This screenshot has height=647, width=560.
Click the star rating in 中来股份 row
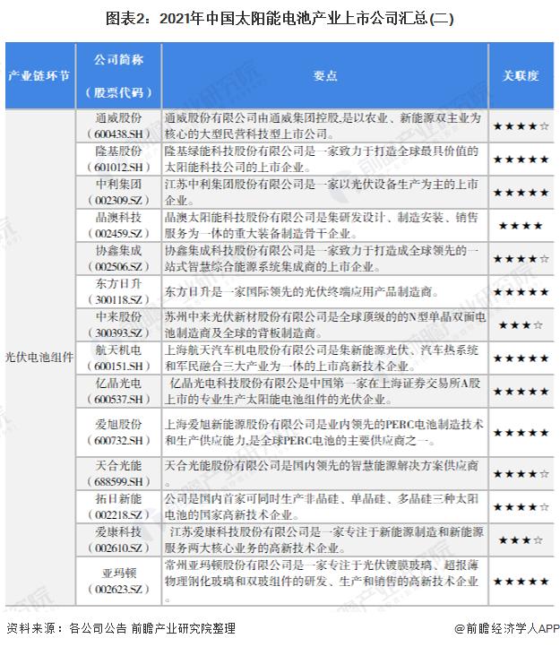coord(521,325)
